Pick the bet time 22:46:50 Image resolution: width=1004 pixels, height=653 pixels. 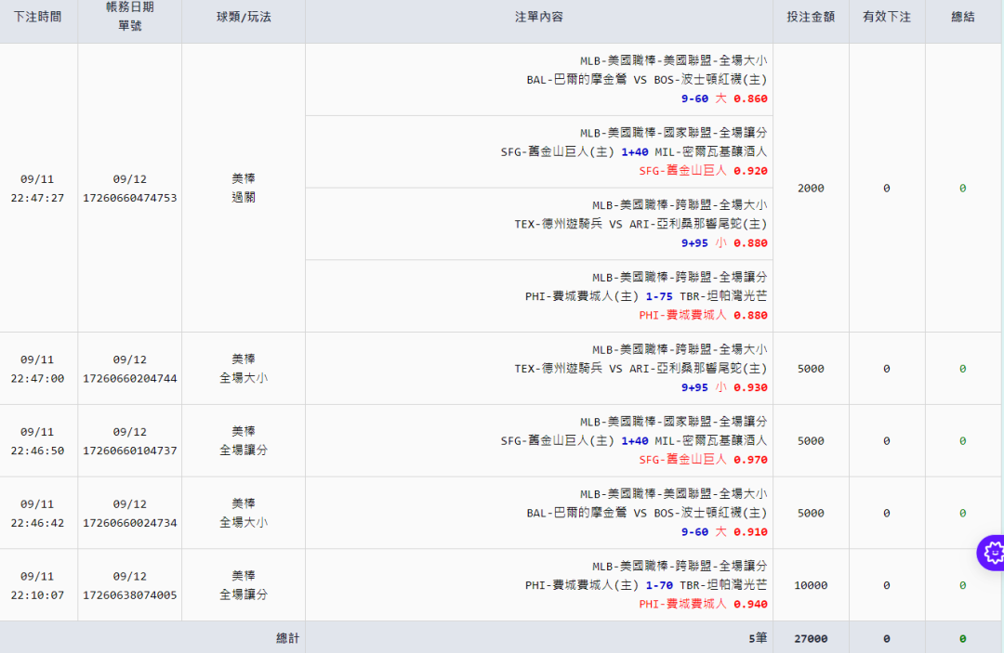(38, 451)
